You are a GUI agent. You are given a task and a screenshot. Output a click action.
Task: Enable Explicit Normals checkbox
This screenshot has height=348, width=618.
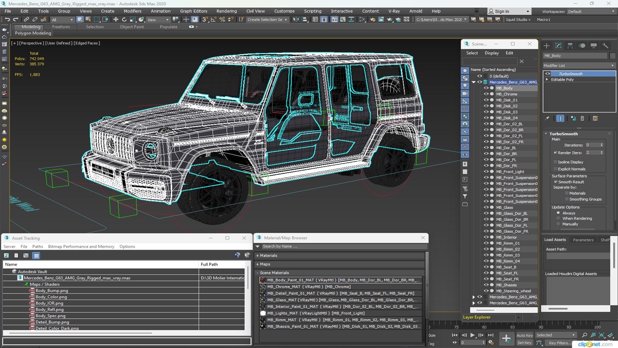555,169
